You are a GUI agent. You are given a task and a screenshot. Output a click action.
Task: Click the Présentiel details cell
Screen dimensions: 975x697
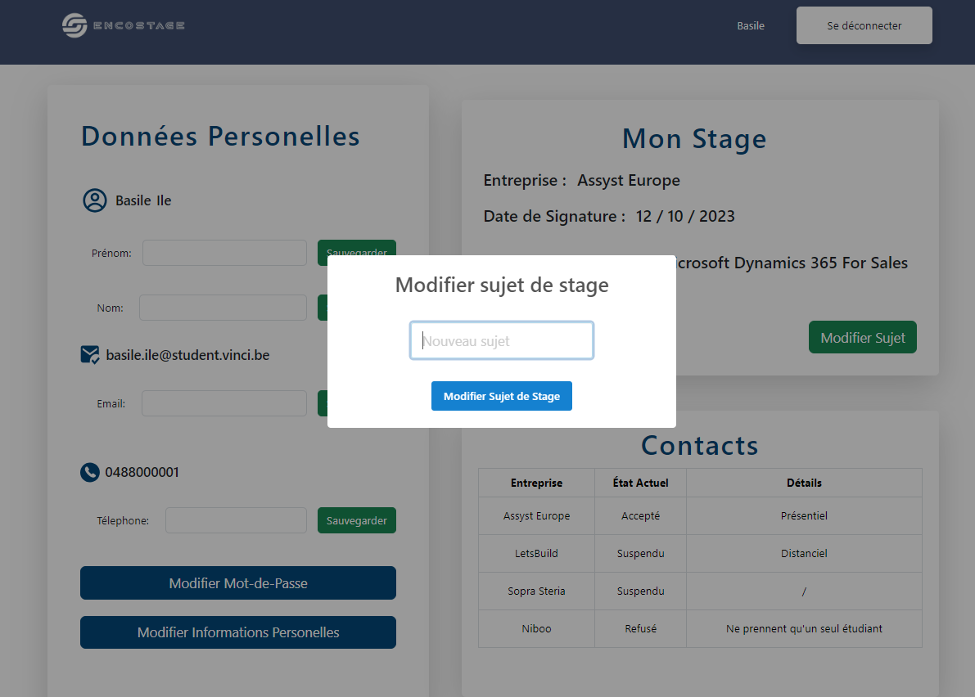pos(804,515)
